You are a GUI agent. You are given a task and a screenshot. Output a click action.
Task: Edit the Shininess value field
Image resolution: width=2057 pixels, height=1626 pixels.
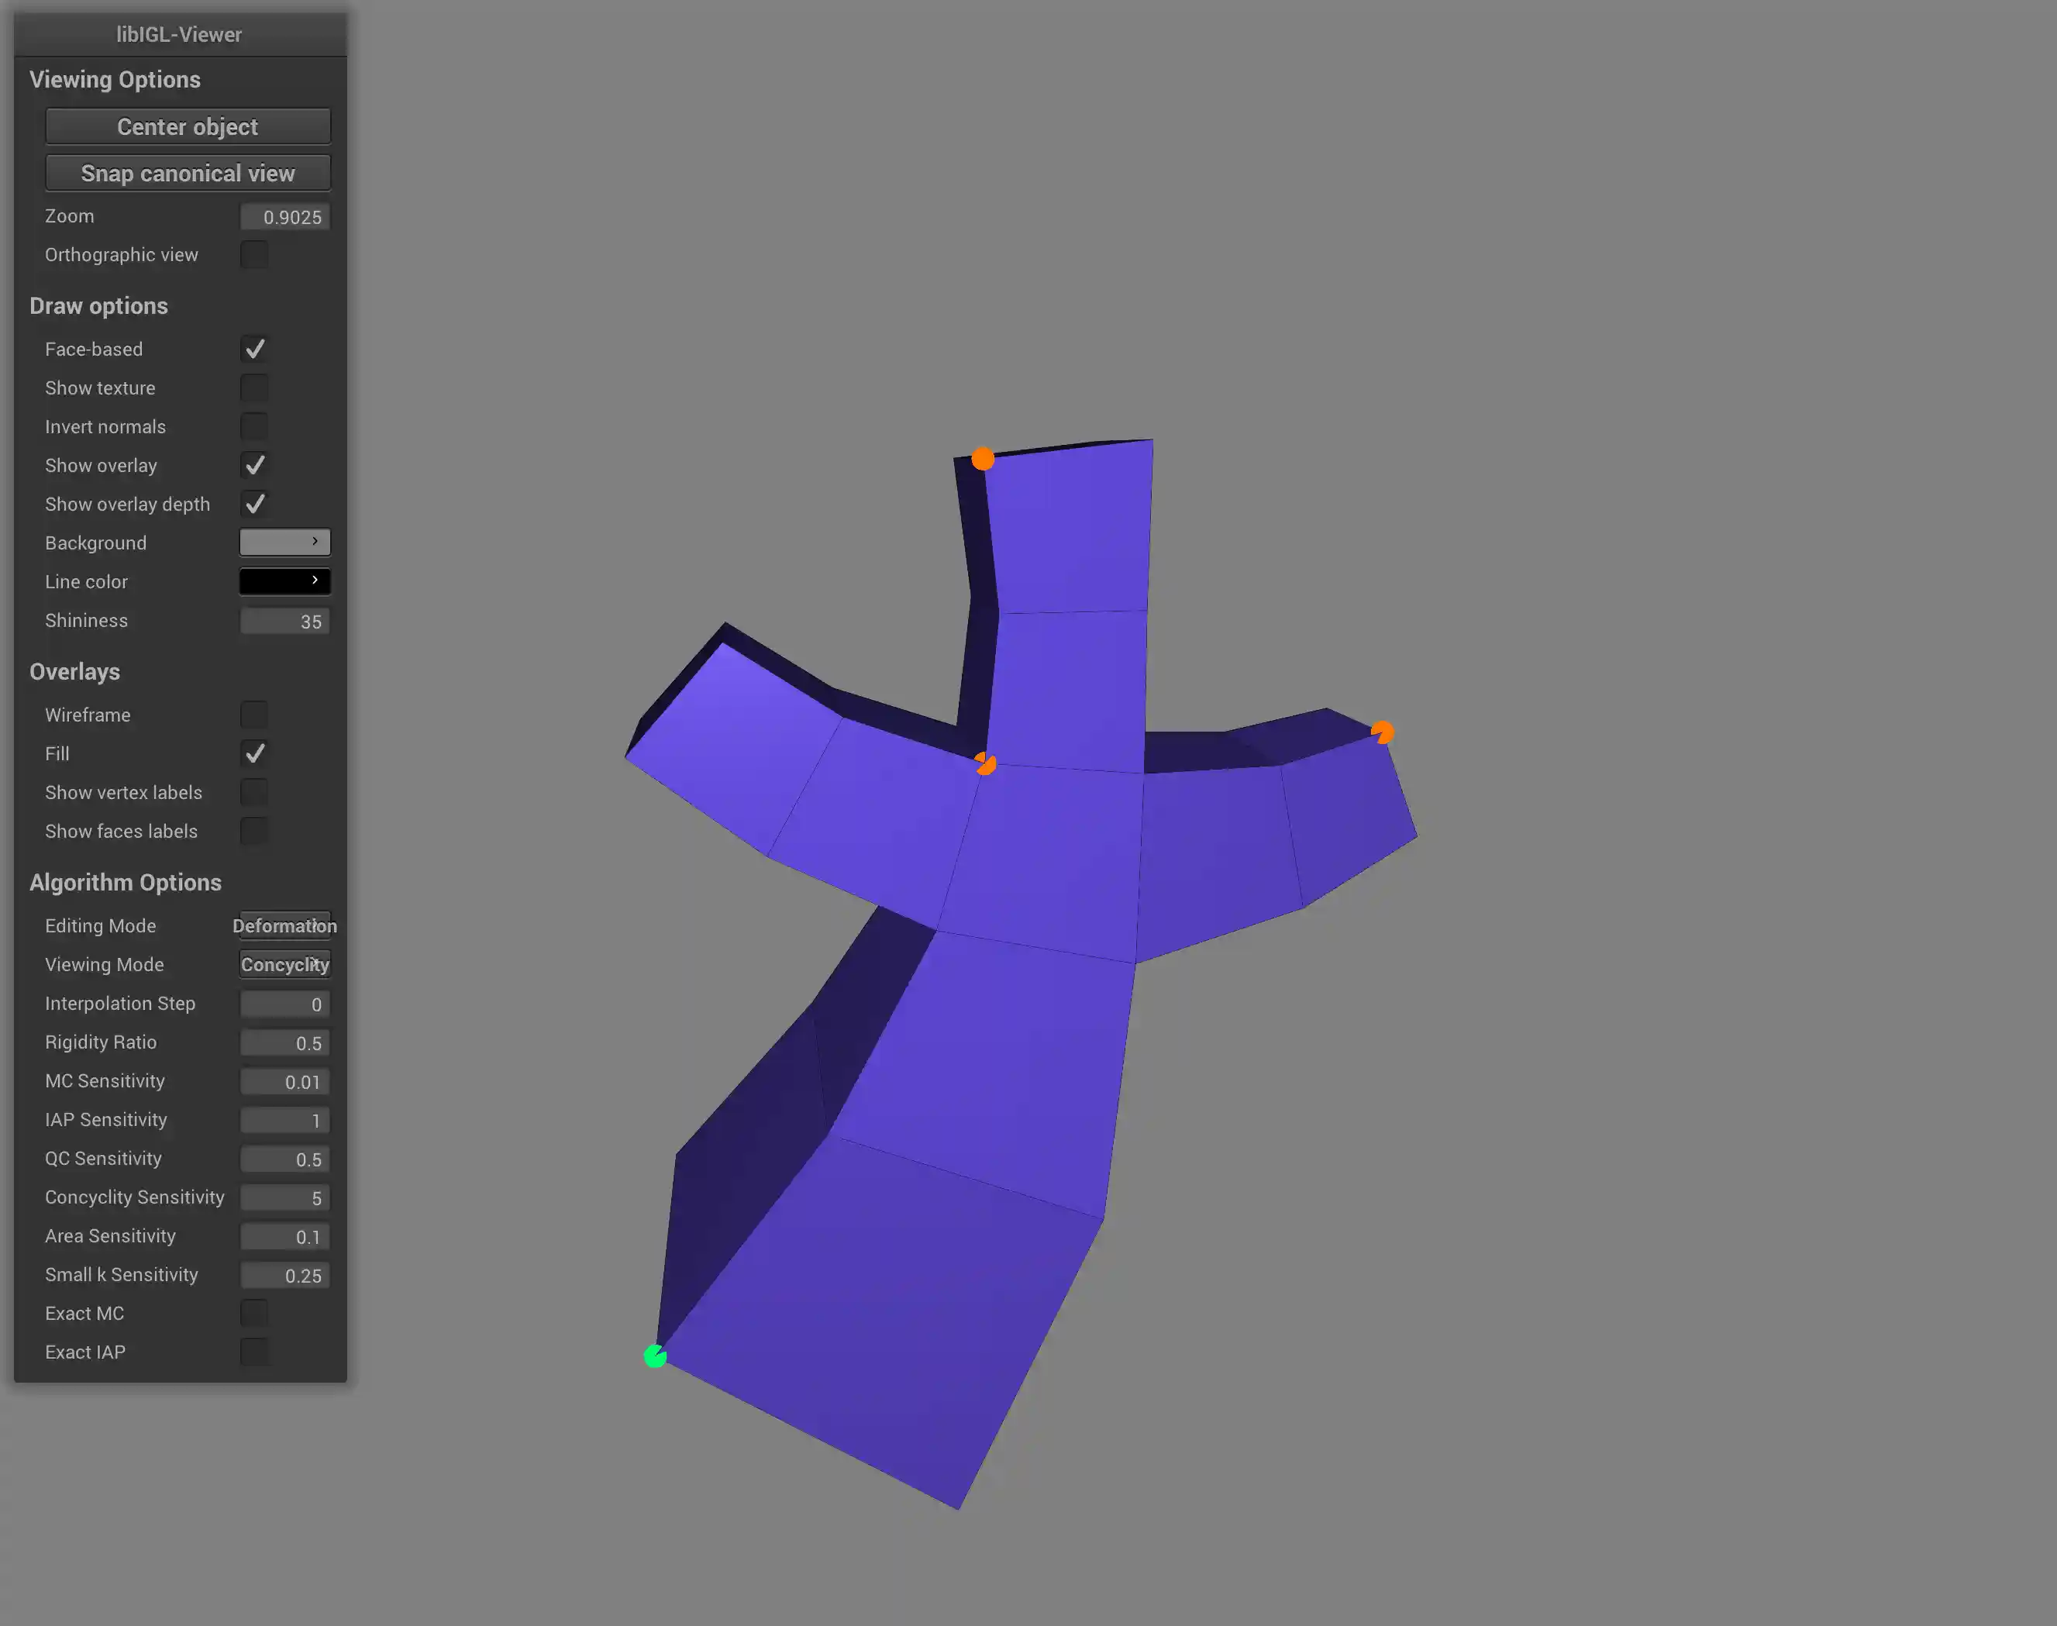click(x=284, y=621)
